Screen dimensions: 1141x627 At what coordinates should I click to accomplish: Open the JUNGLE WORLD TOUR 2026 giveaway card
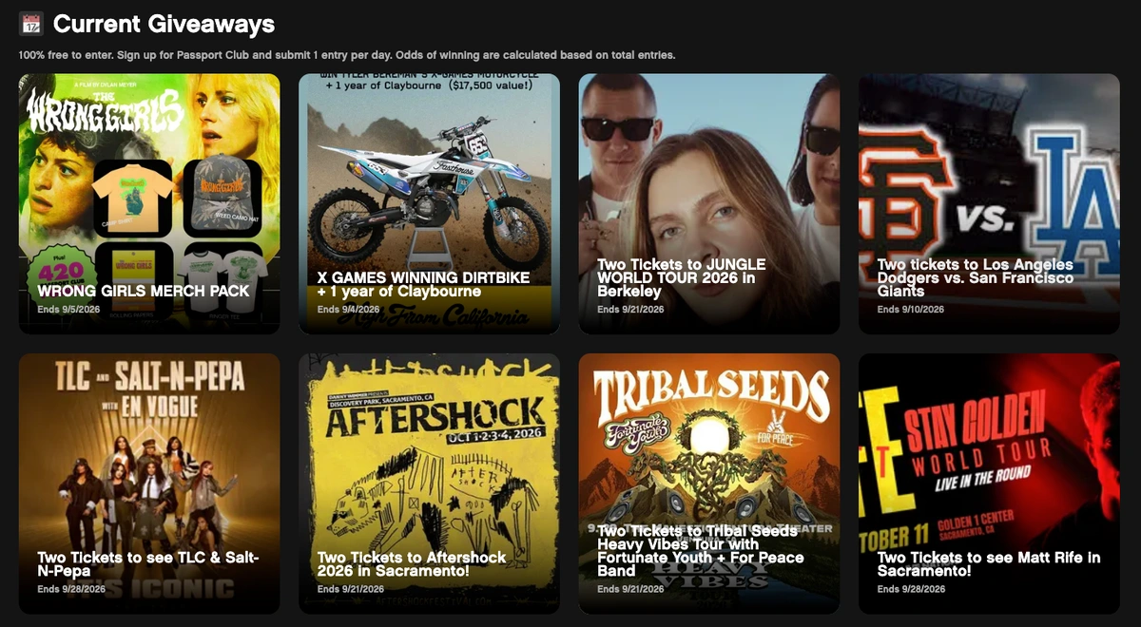tap(709, 204)
